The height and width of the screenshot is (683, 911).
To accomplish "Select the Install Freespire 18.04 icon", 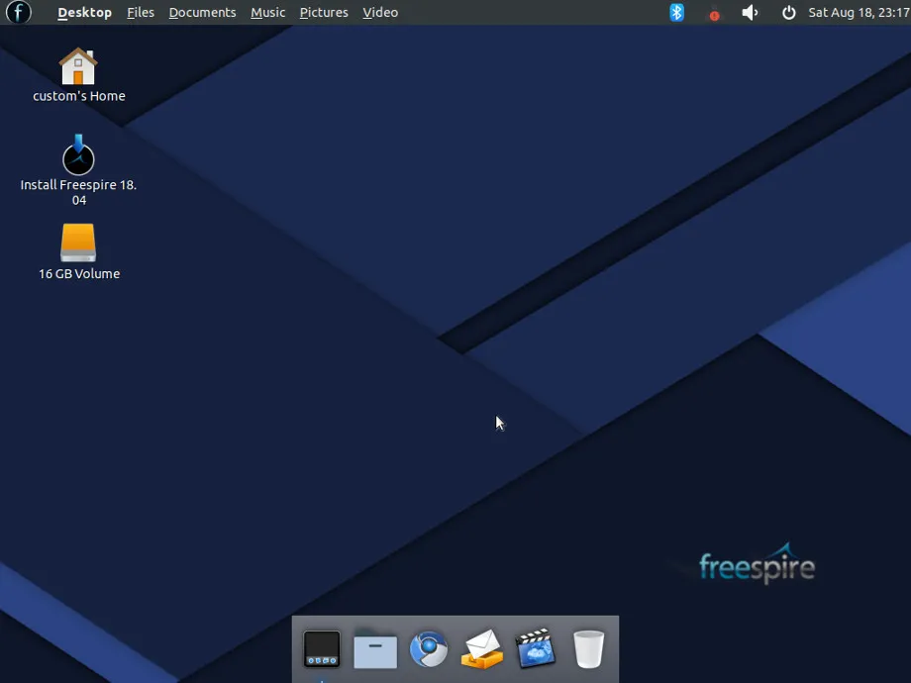I will [x=78, y=155].
